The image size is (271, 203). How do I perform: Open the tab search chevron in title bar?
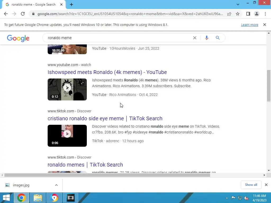tap(238, 4)
